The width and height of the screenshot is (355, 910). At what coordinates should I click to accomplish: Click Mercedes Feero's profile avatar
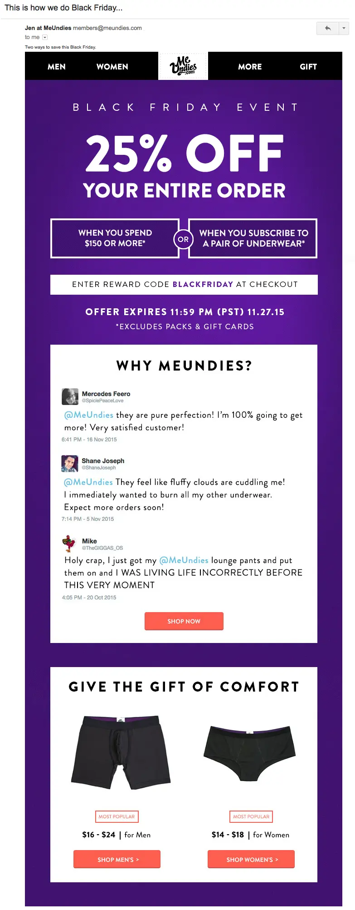click(70, 396)
